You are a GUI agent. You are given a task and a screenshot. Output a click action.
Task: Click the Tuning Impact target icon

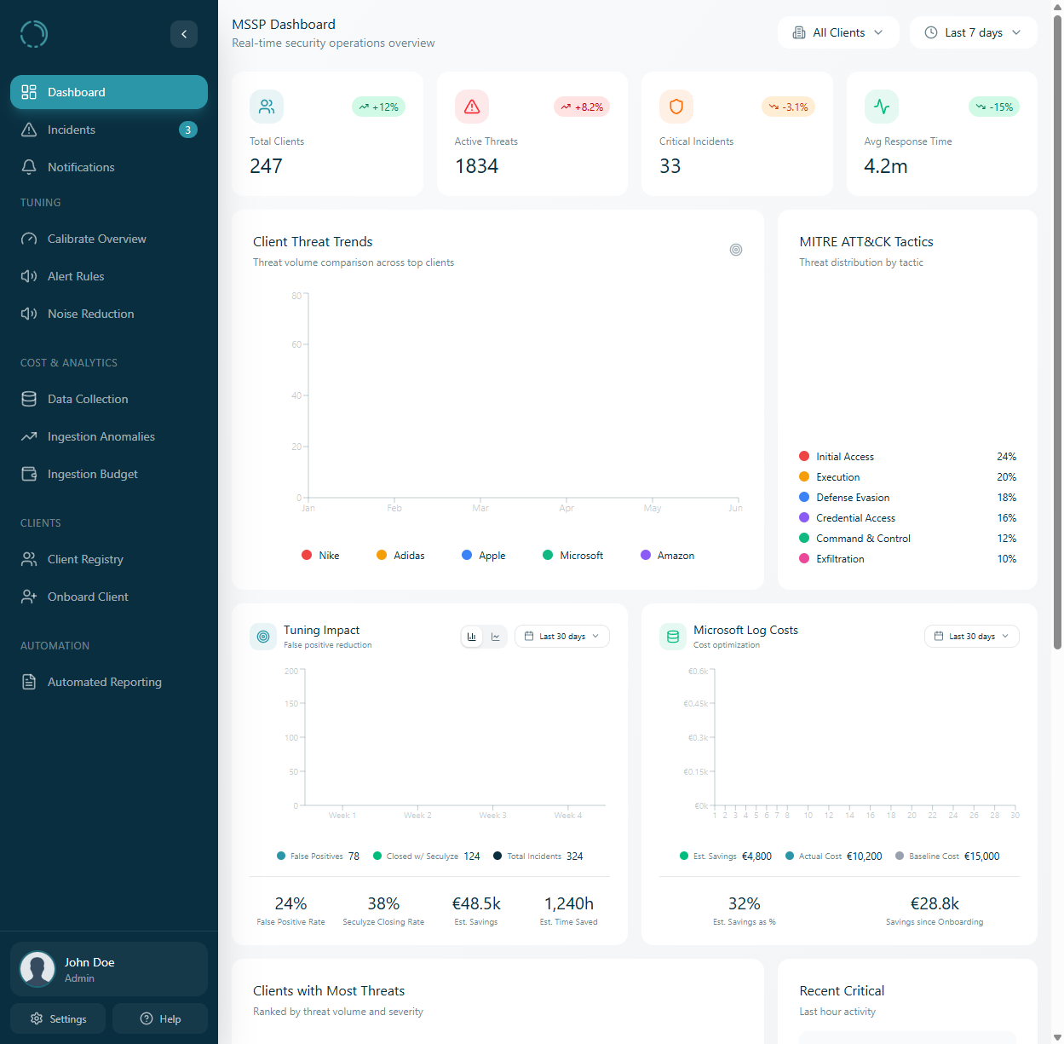click(x=263, y=637)
